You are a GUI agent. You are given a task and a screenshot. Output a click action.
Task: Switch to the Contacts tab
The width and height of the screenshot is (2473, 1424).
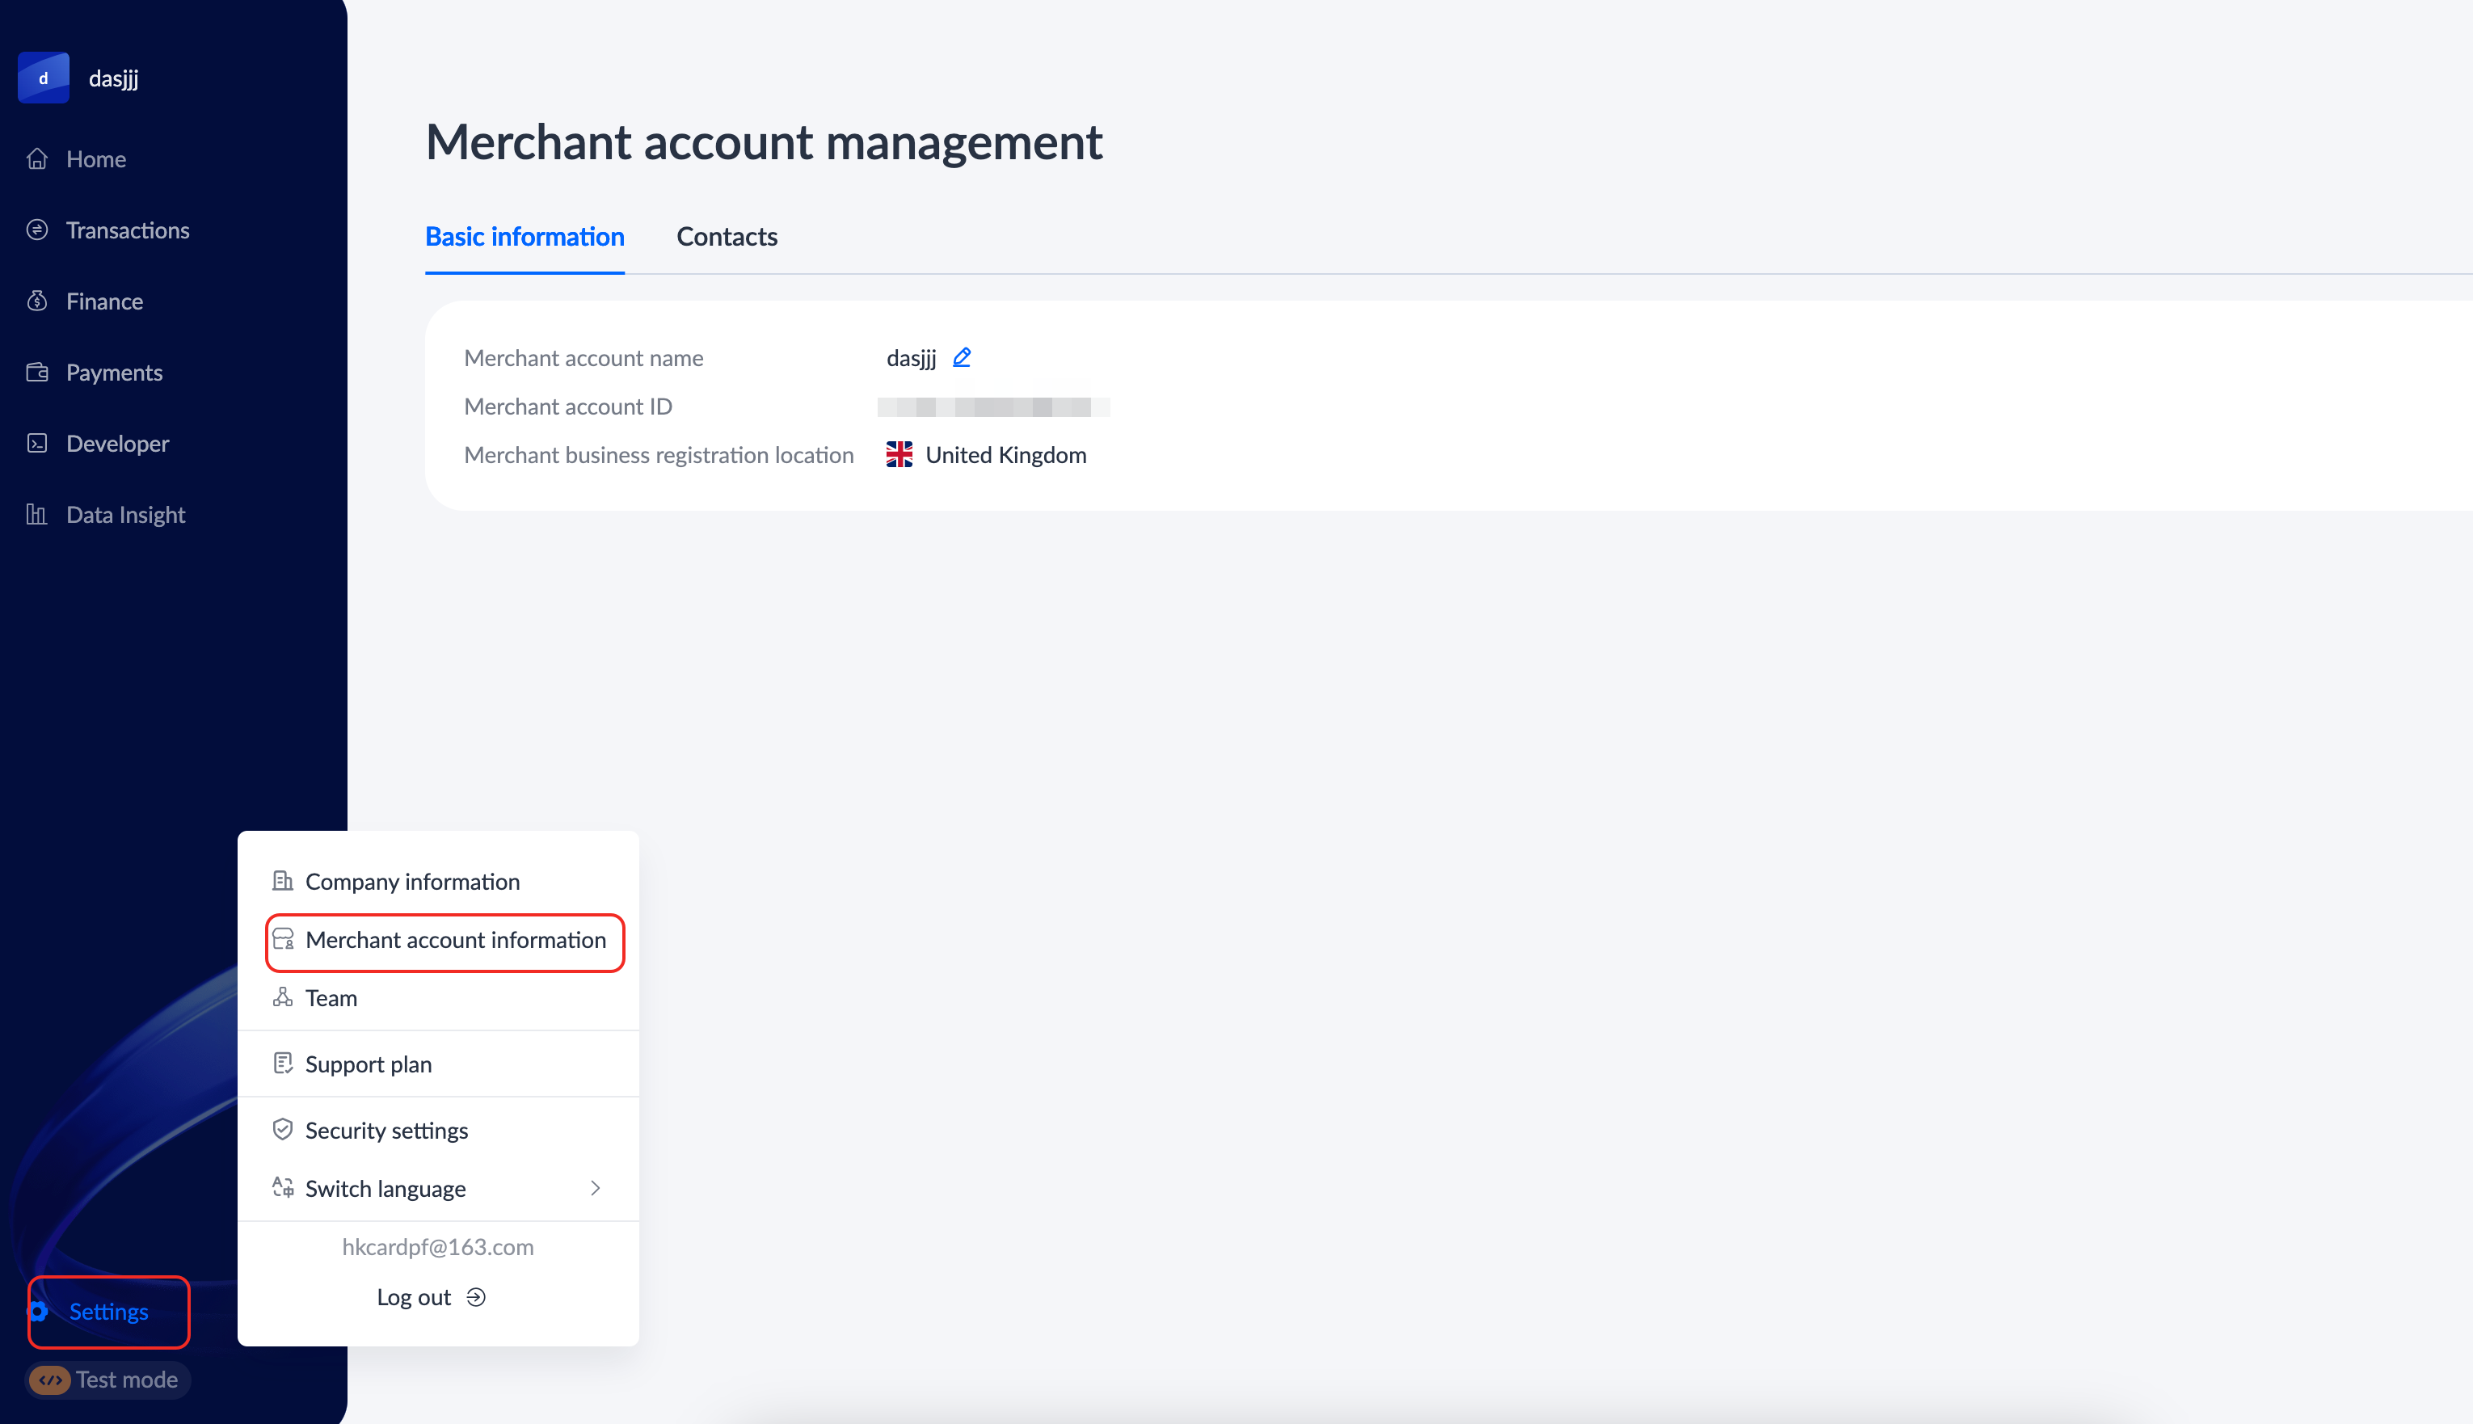(x=727, y=237)
